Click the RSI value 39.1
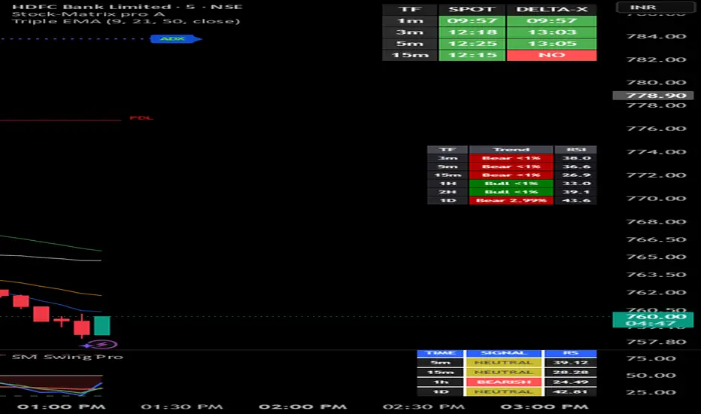Image resolution: width=701 pixels, height=414 pixels. (x=575, y=192)
